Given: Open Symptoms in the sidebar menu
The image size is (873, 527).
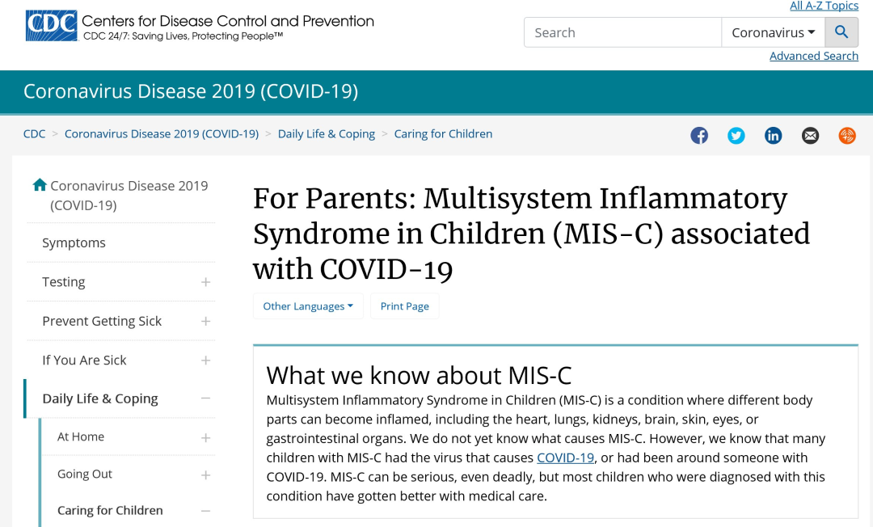Looking at the screenshot, I should click(x=74, y=242).
